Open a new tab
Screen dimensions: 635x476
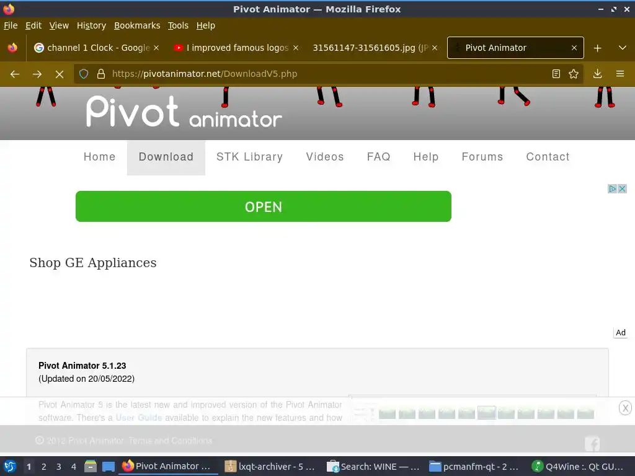tap(597, 48)
